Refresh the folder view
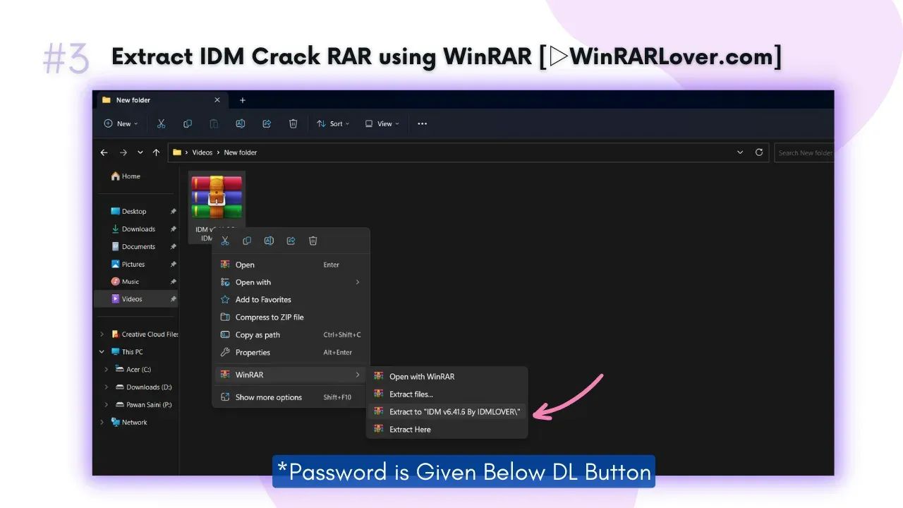Screen dimensions: 903x508 click(759, 152)
